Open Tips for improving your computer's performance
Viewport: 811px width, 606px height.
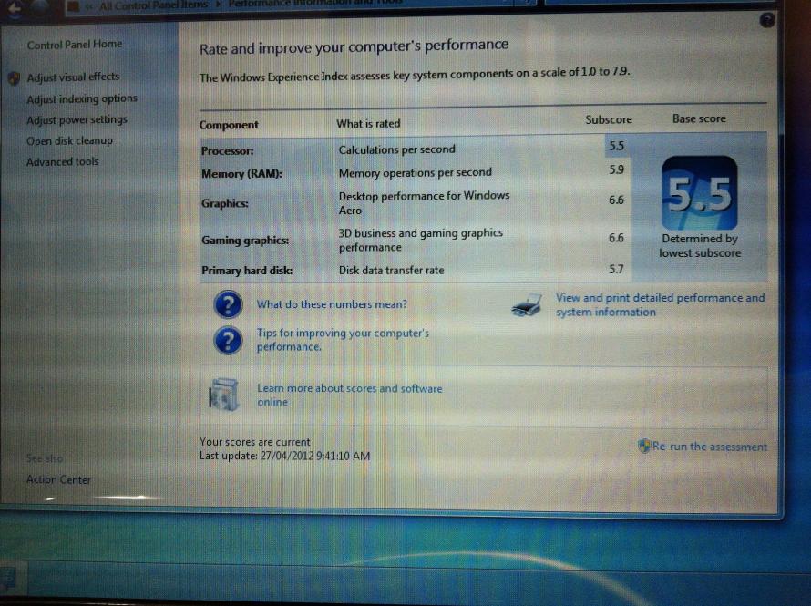click(x=343, y=340)
